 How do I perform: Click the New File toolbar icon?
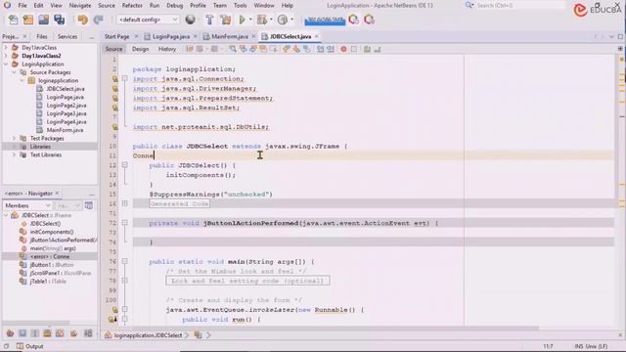pyautogui.click(x=13, y=20)
